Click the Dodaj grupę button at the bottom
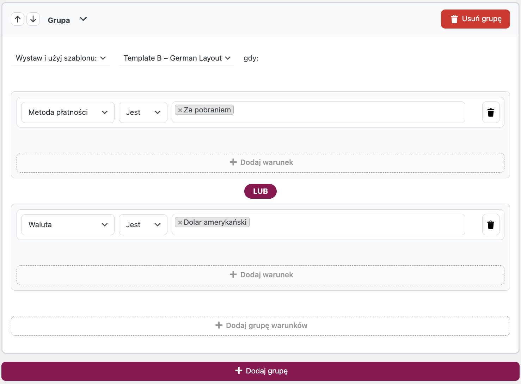This screenshot has height=384, width=521. point(260,371)
